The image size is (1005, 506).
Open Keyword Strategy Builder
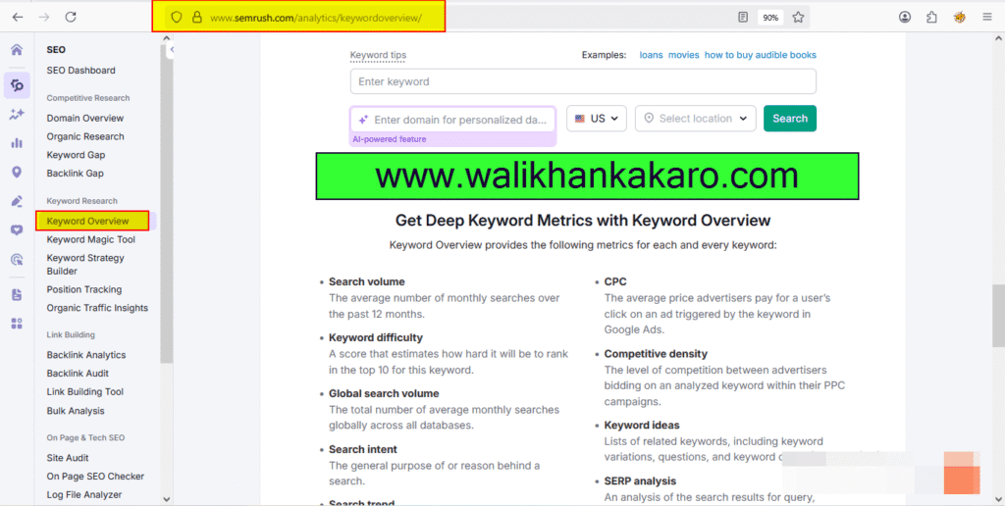click(85, 265)
